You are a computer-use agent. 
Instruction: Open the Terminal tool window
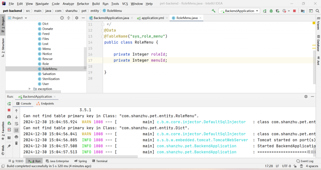click(x=100, y=161)
